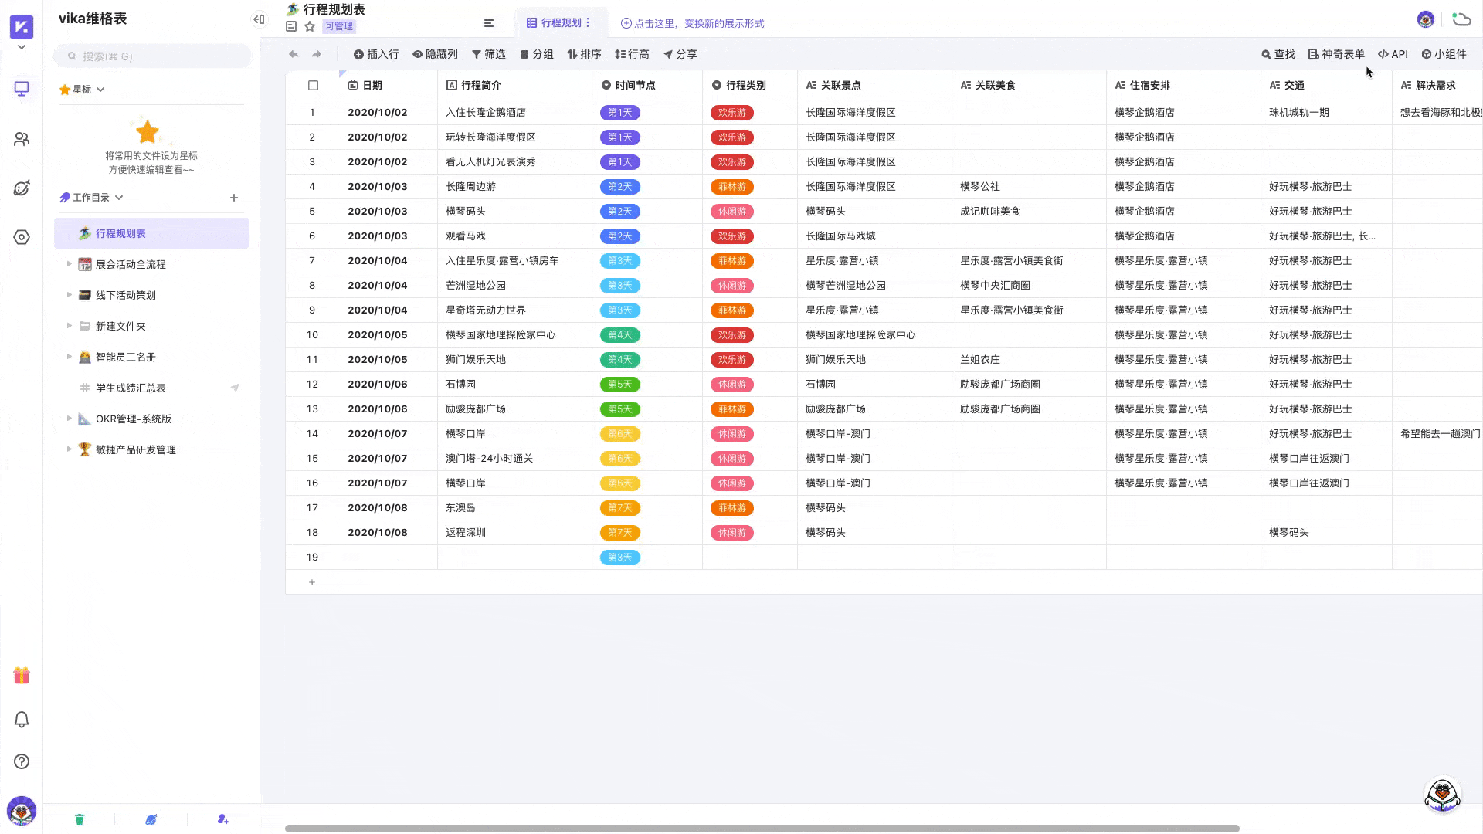
Task: Check the row checkbox for record 1
Action: [x=313, y=112]
